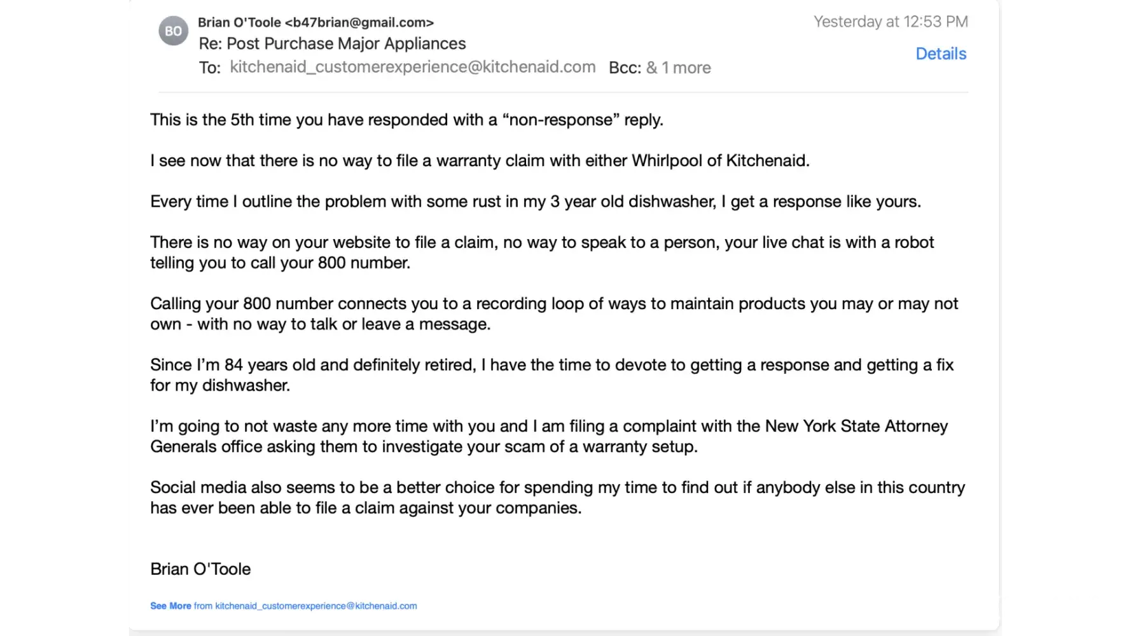Click the 'Yesterday at 12:53 PM' timestamp
Image resolution: width=1131 pixels, height=636 pixels.
[890, 22]
